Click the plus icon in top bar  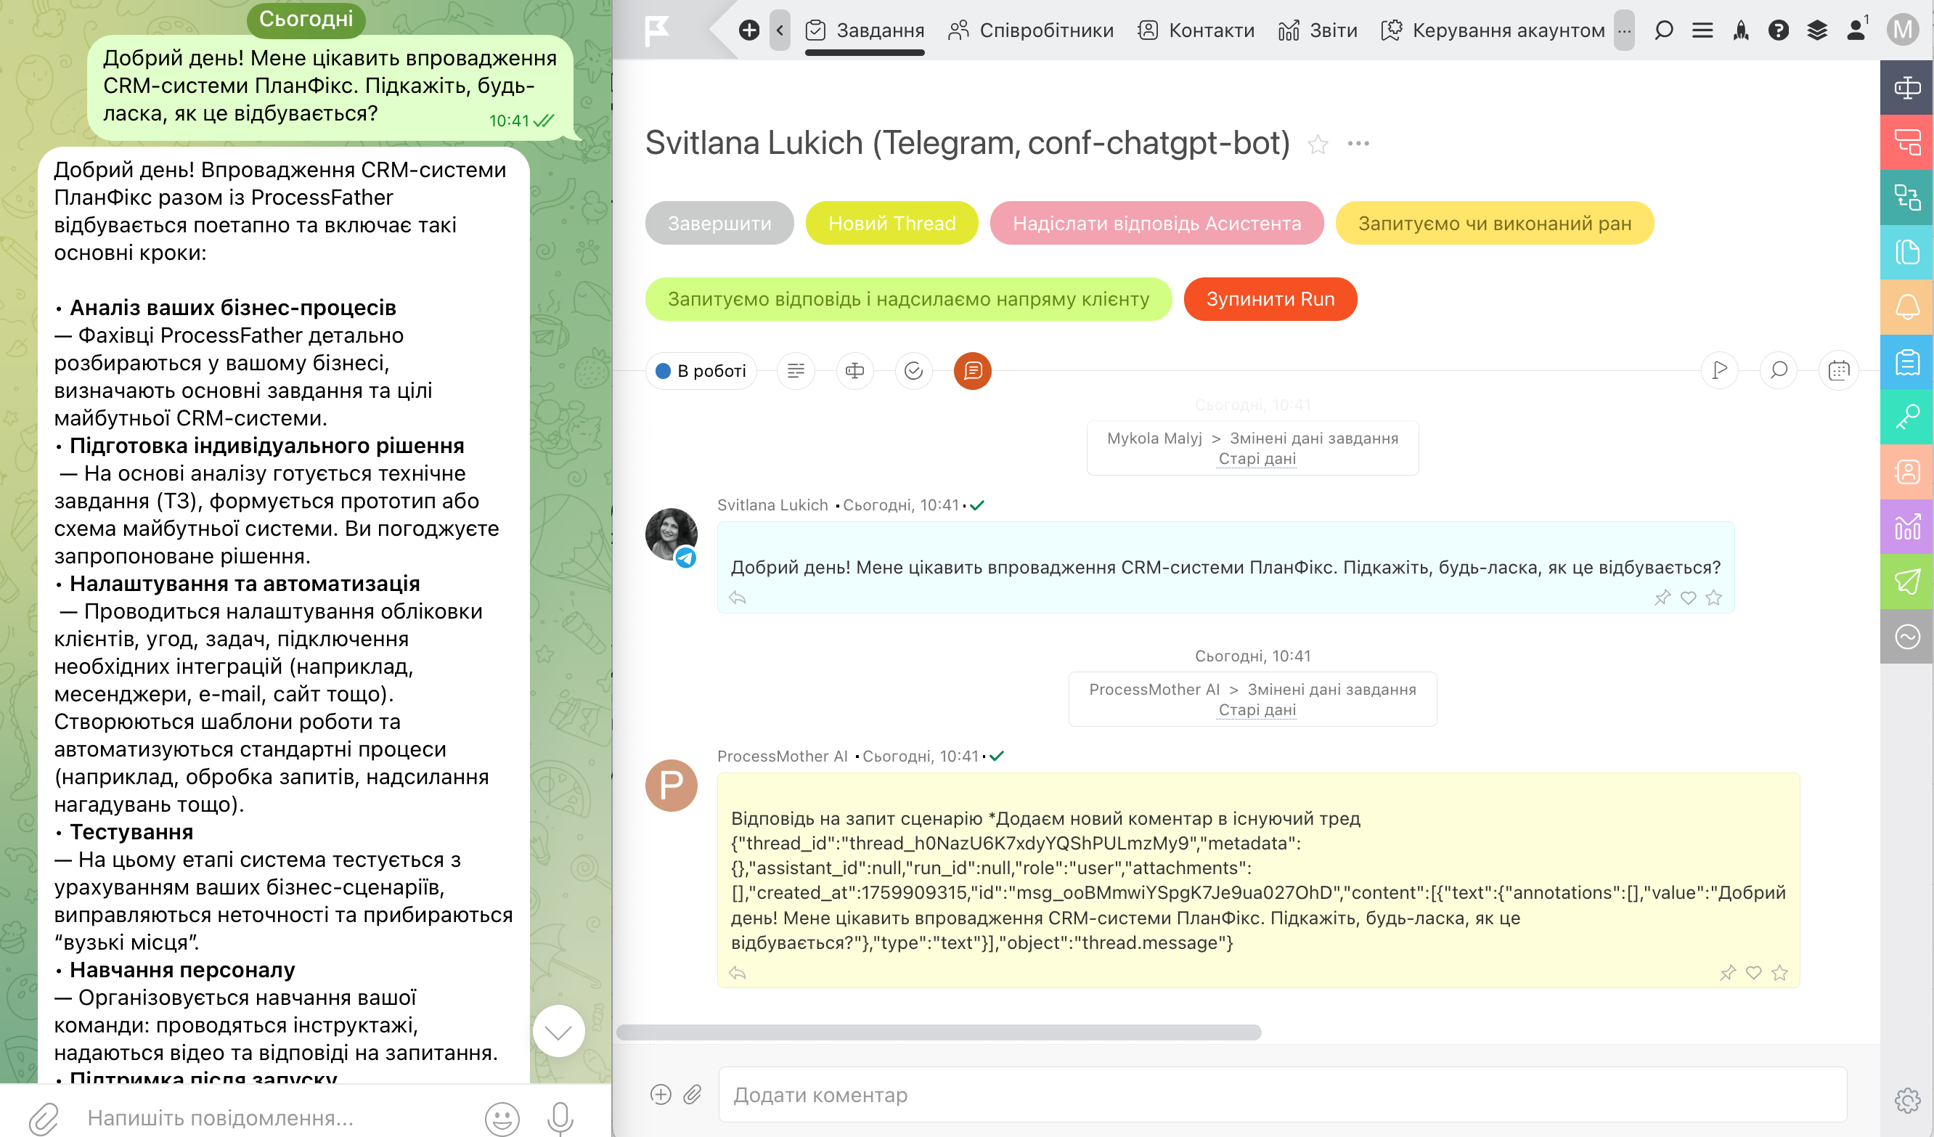pyautogui.click(x=749, y=30)
